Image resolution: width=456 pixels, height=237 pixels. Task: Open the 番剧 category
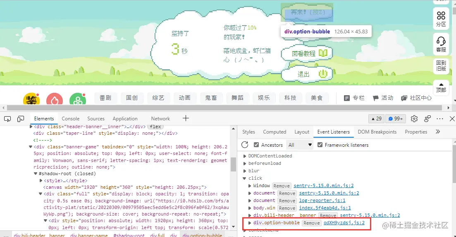[x=105, y=98]
